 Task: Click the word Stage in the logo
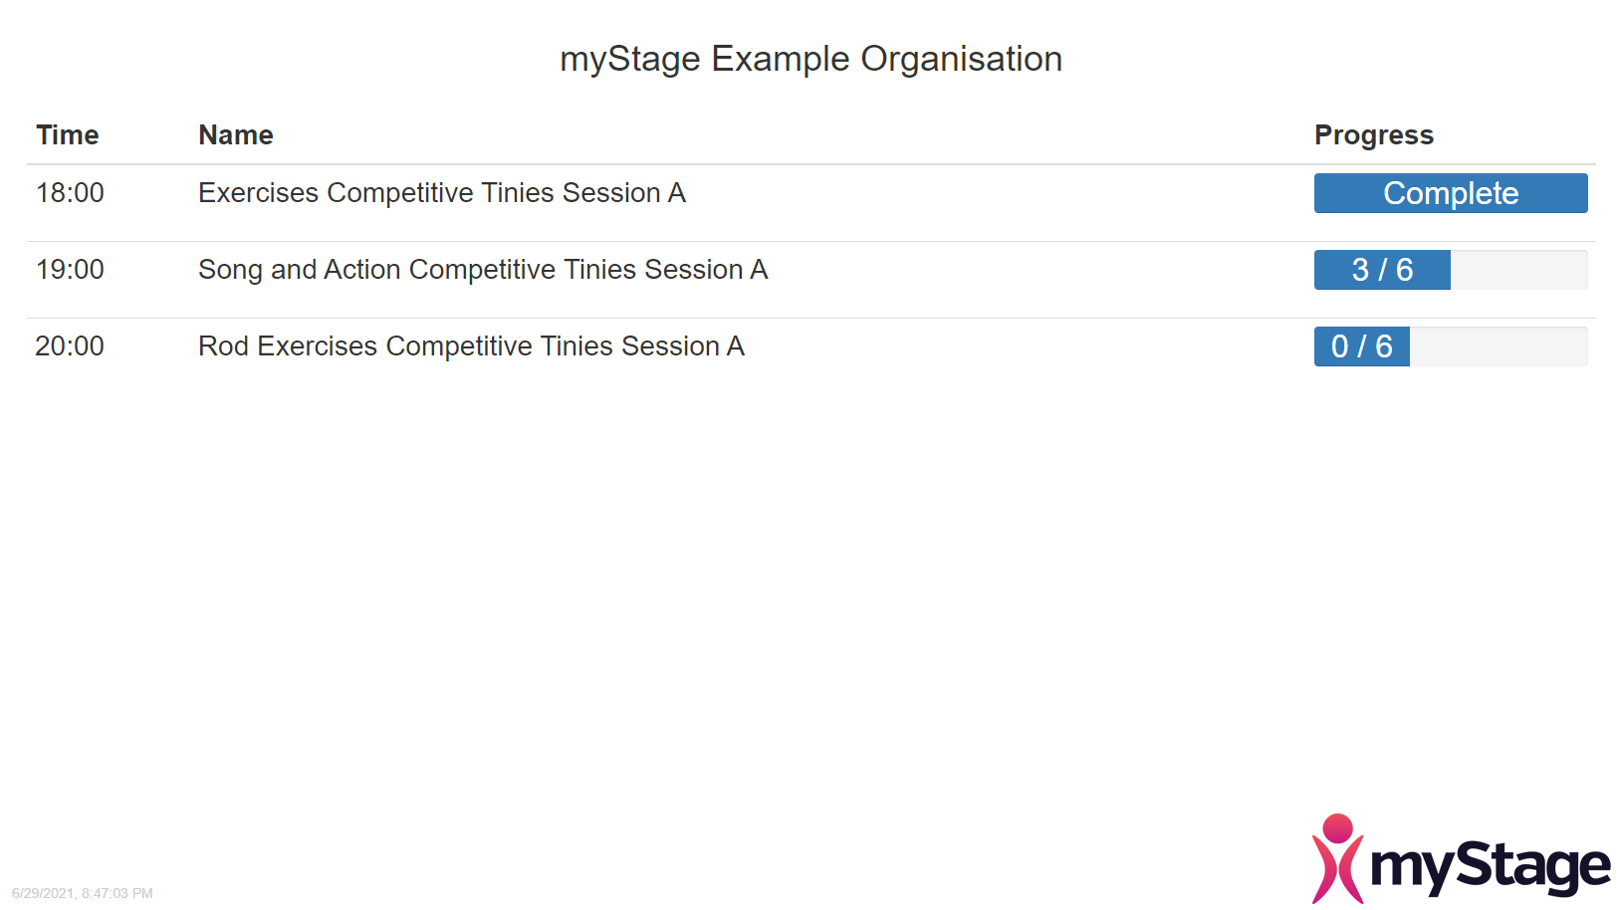[x=1534, y=866]
